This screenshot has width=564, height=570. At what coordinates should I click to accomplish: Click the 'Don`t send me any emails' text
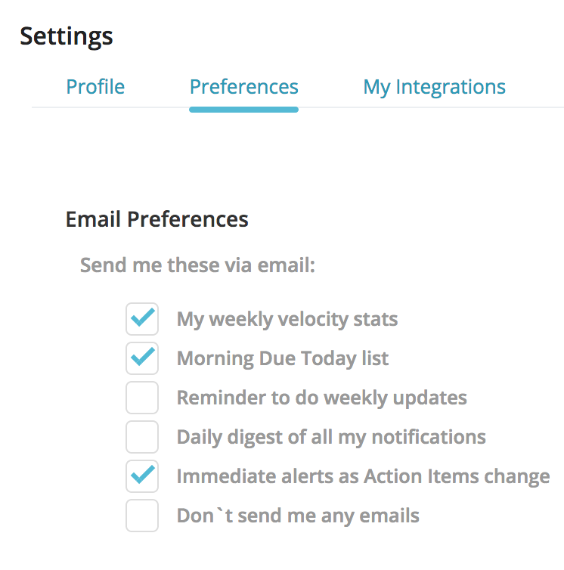point(297,516)
